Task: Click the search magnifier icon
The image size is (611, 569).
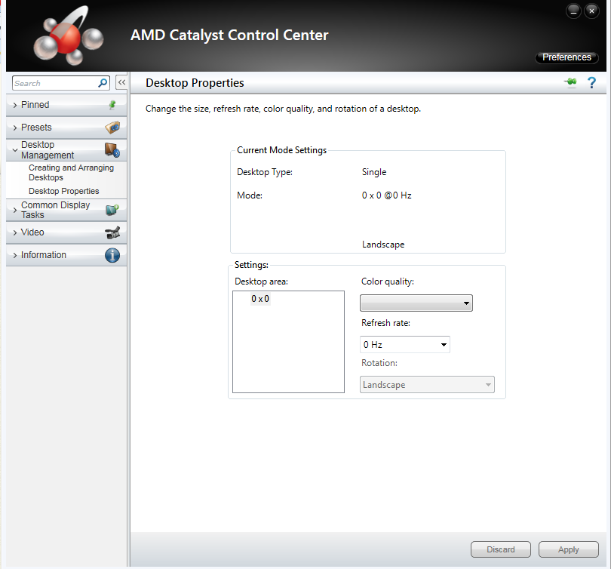Action: point(103,83)
